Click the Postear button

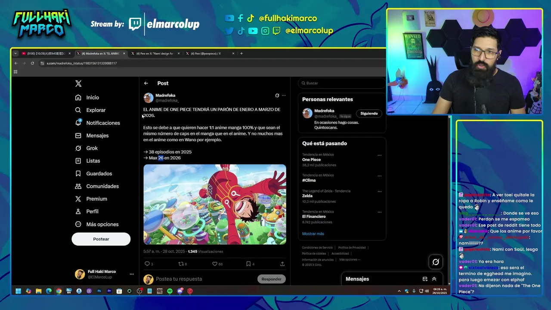click(101, 239)
